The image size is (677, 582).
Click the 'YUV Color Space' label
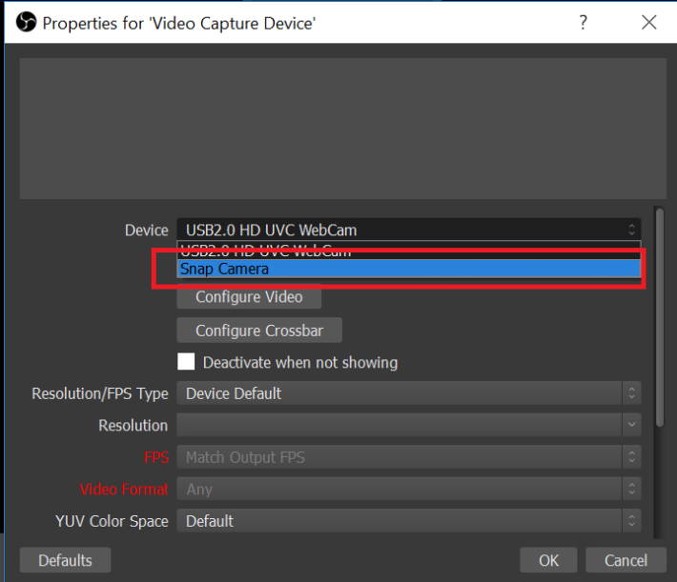coord(112,521)
